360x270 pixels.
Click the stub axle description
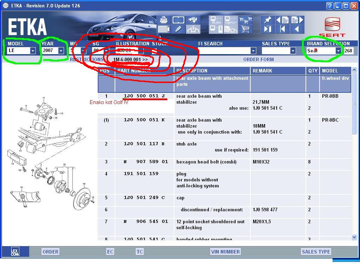(186, 144)
